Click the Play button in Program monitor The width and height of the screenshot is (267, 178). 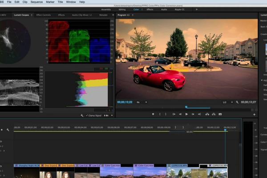[186, 114]
